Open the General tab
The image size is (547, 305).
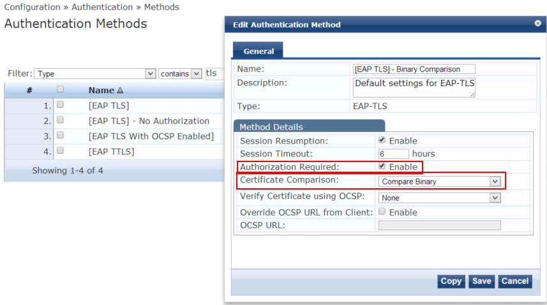258,51
